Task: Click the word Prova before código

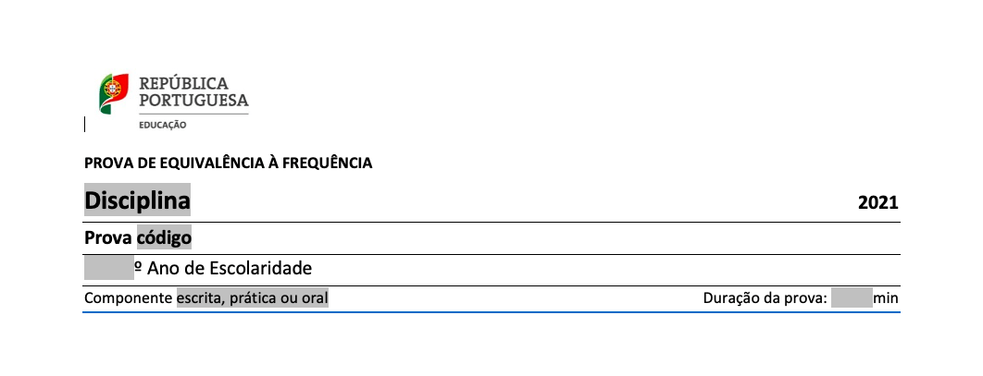Action: tap(107, 238)
